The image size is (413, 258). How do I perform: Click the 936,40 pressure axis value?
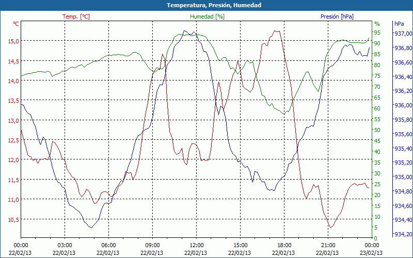click(x=403, y=77)
